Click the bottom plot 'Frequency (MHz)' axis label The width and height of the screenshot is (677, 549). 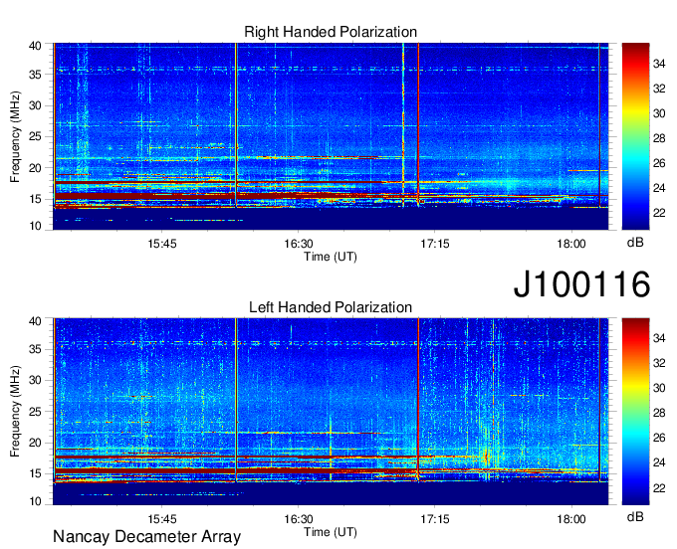(15, 412)
